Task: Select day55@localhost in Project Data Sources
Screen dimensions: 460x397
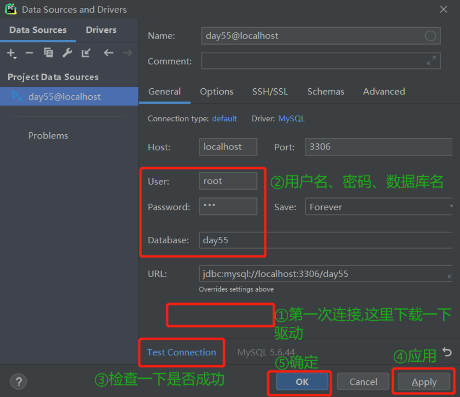Action: click(x=69, y=97)
